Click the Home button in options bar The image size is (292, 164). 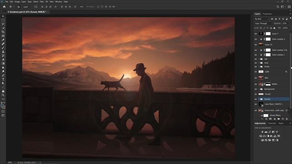coord(4,7)
